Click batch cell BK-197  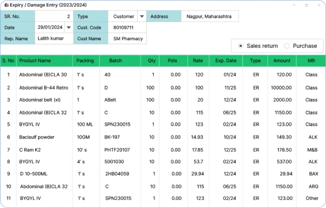coord(112,137)
